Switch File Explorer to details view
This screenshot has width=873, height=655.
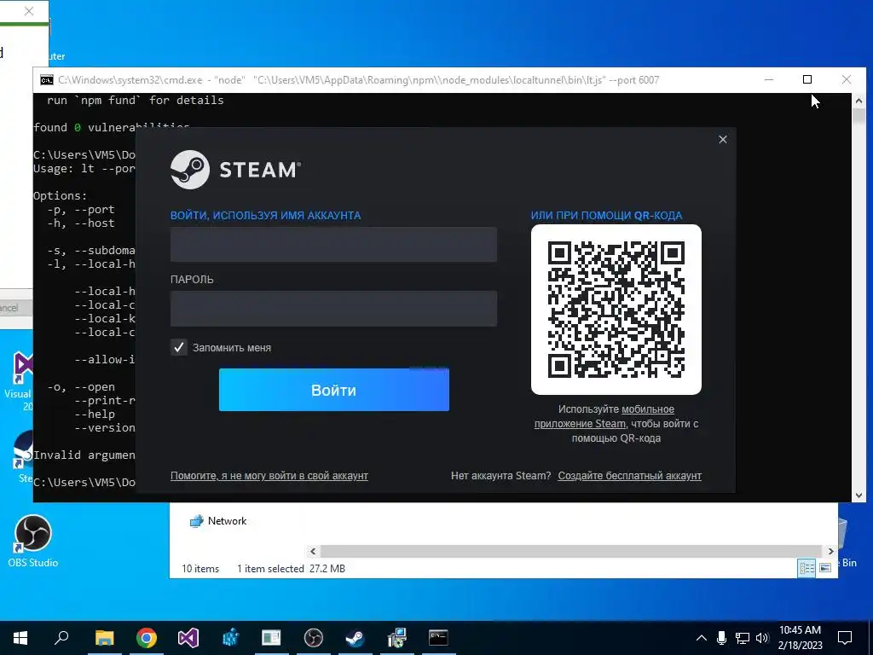pyautogui.click(x=807, y=568)
